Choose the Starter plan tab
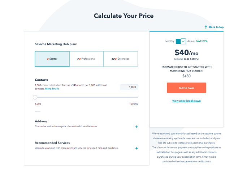Image resolution: width=247 pixels, height=175 pixels. [x=52, y=59]
